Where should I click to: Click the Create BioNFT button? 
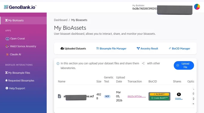pyautogui.click(x=159, y=98)
